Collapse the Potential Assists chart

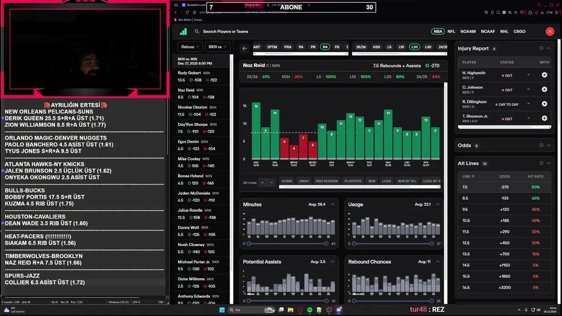click(x=332, y=262)
